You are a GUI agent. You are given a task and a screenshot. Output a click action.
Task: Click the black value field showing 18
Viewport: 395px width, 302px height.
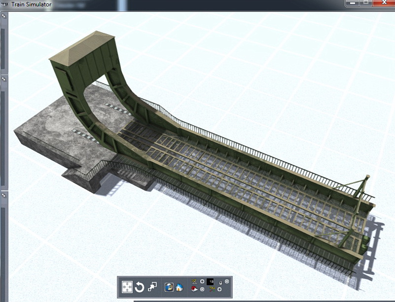(x=210, y=282)
